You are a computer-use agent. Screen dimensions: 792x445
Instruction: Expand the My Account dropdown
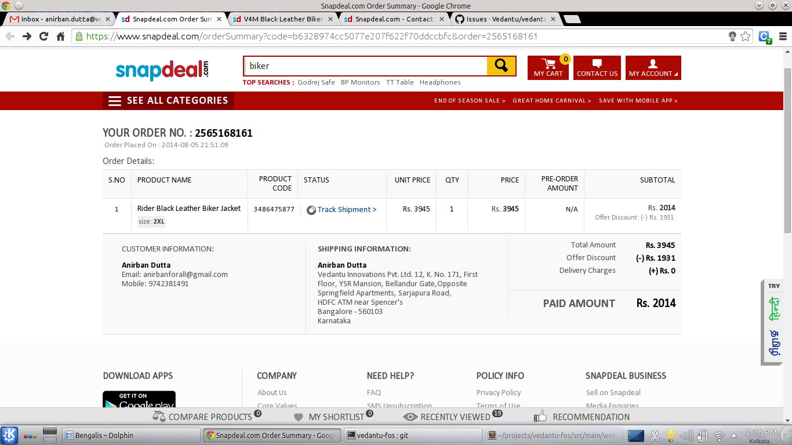click(653, 68)
